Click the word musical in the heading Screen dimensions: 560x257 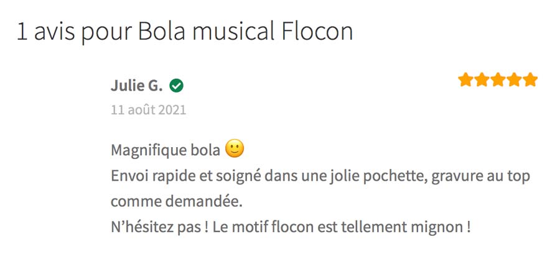click(233, 32)
